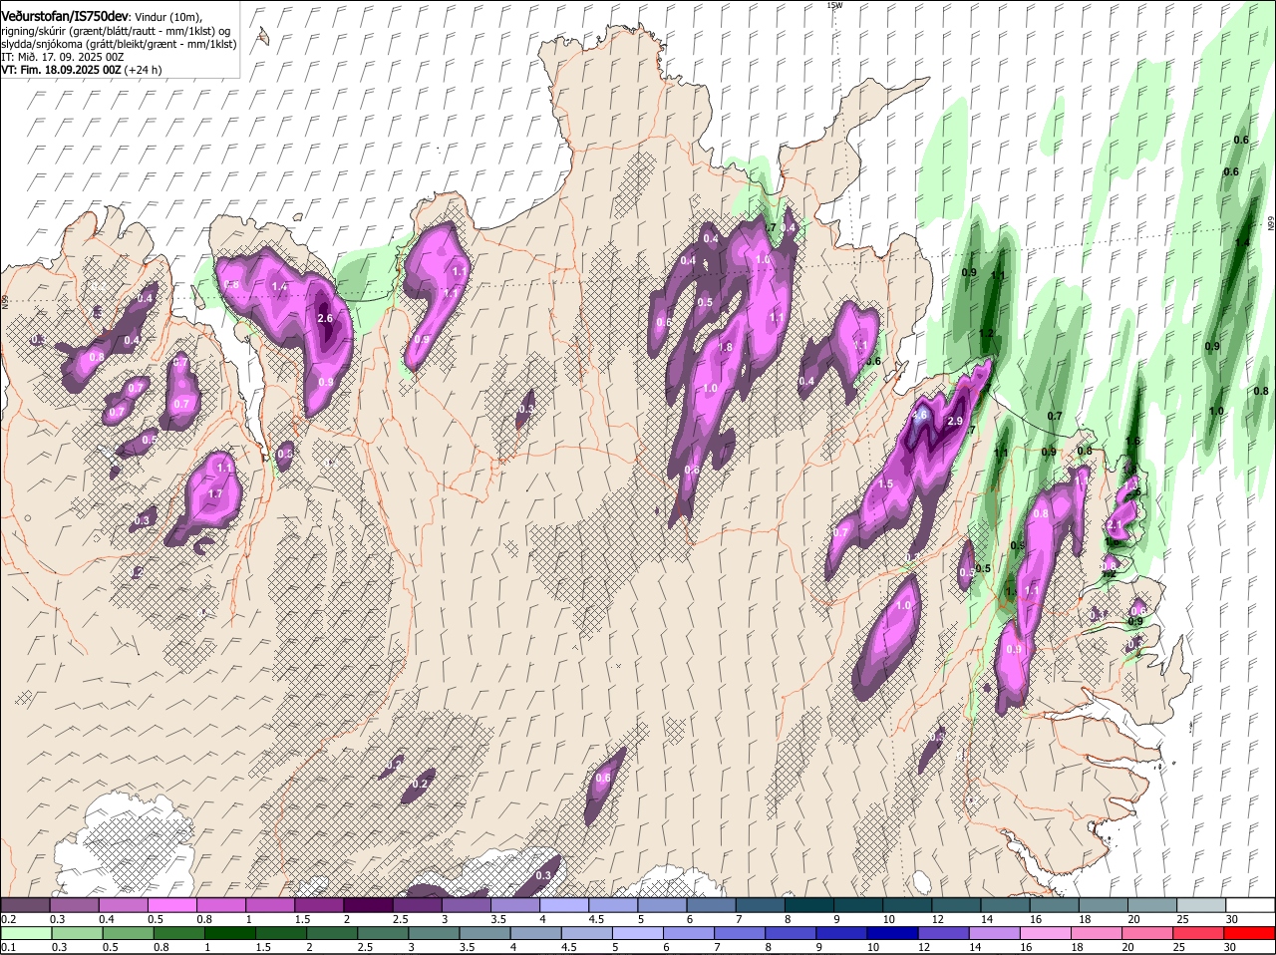
Task: Click the 4.6 snowfall value in the east
Action: point(920,414)
